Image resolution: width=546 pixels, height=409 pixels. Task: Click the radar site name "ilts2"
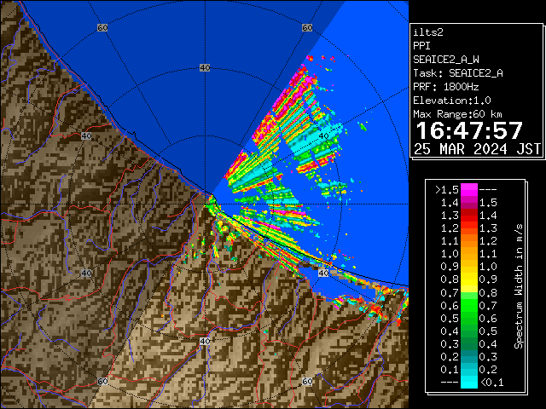(x=428, y=32)
